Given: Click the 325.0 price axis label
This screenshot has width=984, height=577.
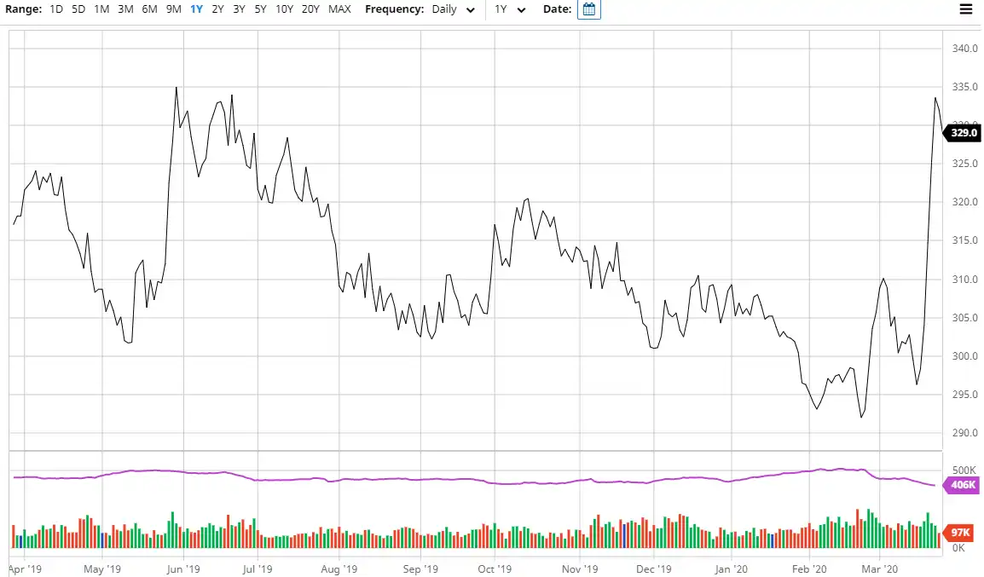Looking at the screenshot, I should point(964,164).
